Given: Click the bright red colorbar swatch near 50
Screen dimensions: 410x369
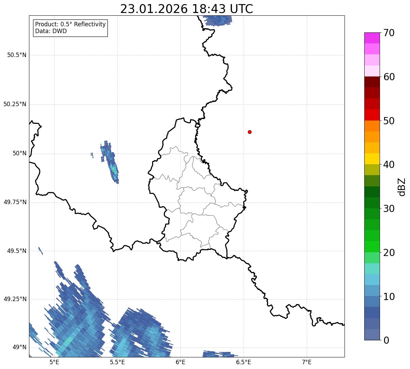Looking at the screenshot, I should [x=372, y=115].
